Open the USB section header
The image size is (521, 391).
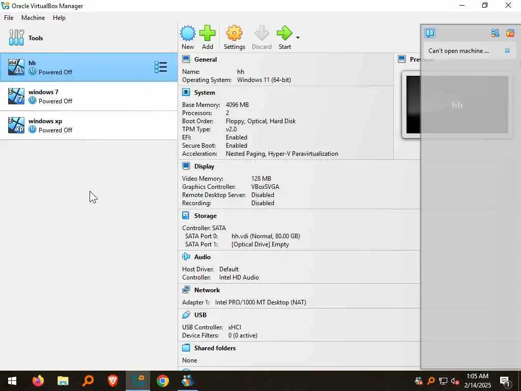tap(200, 315)
